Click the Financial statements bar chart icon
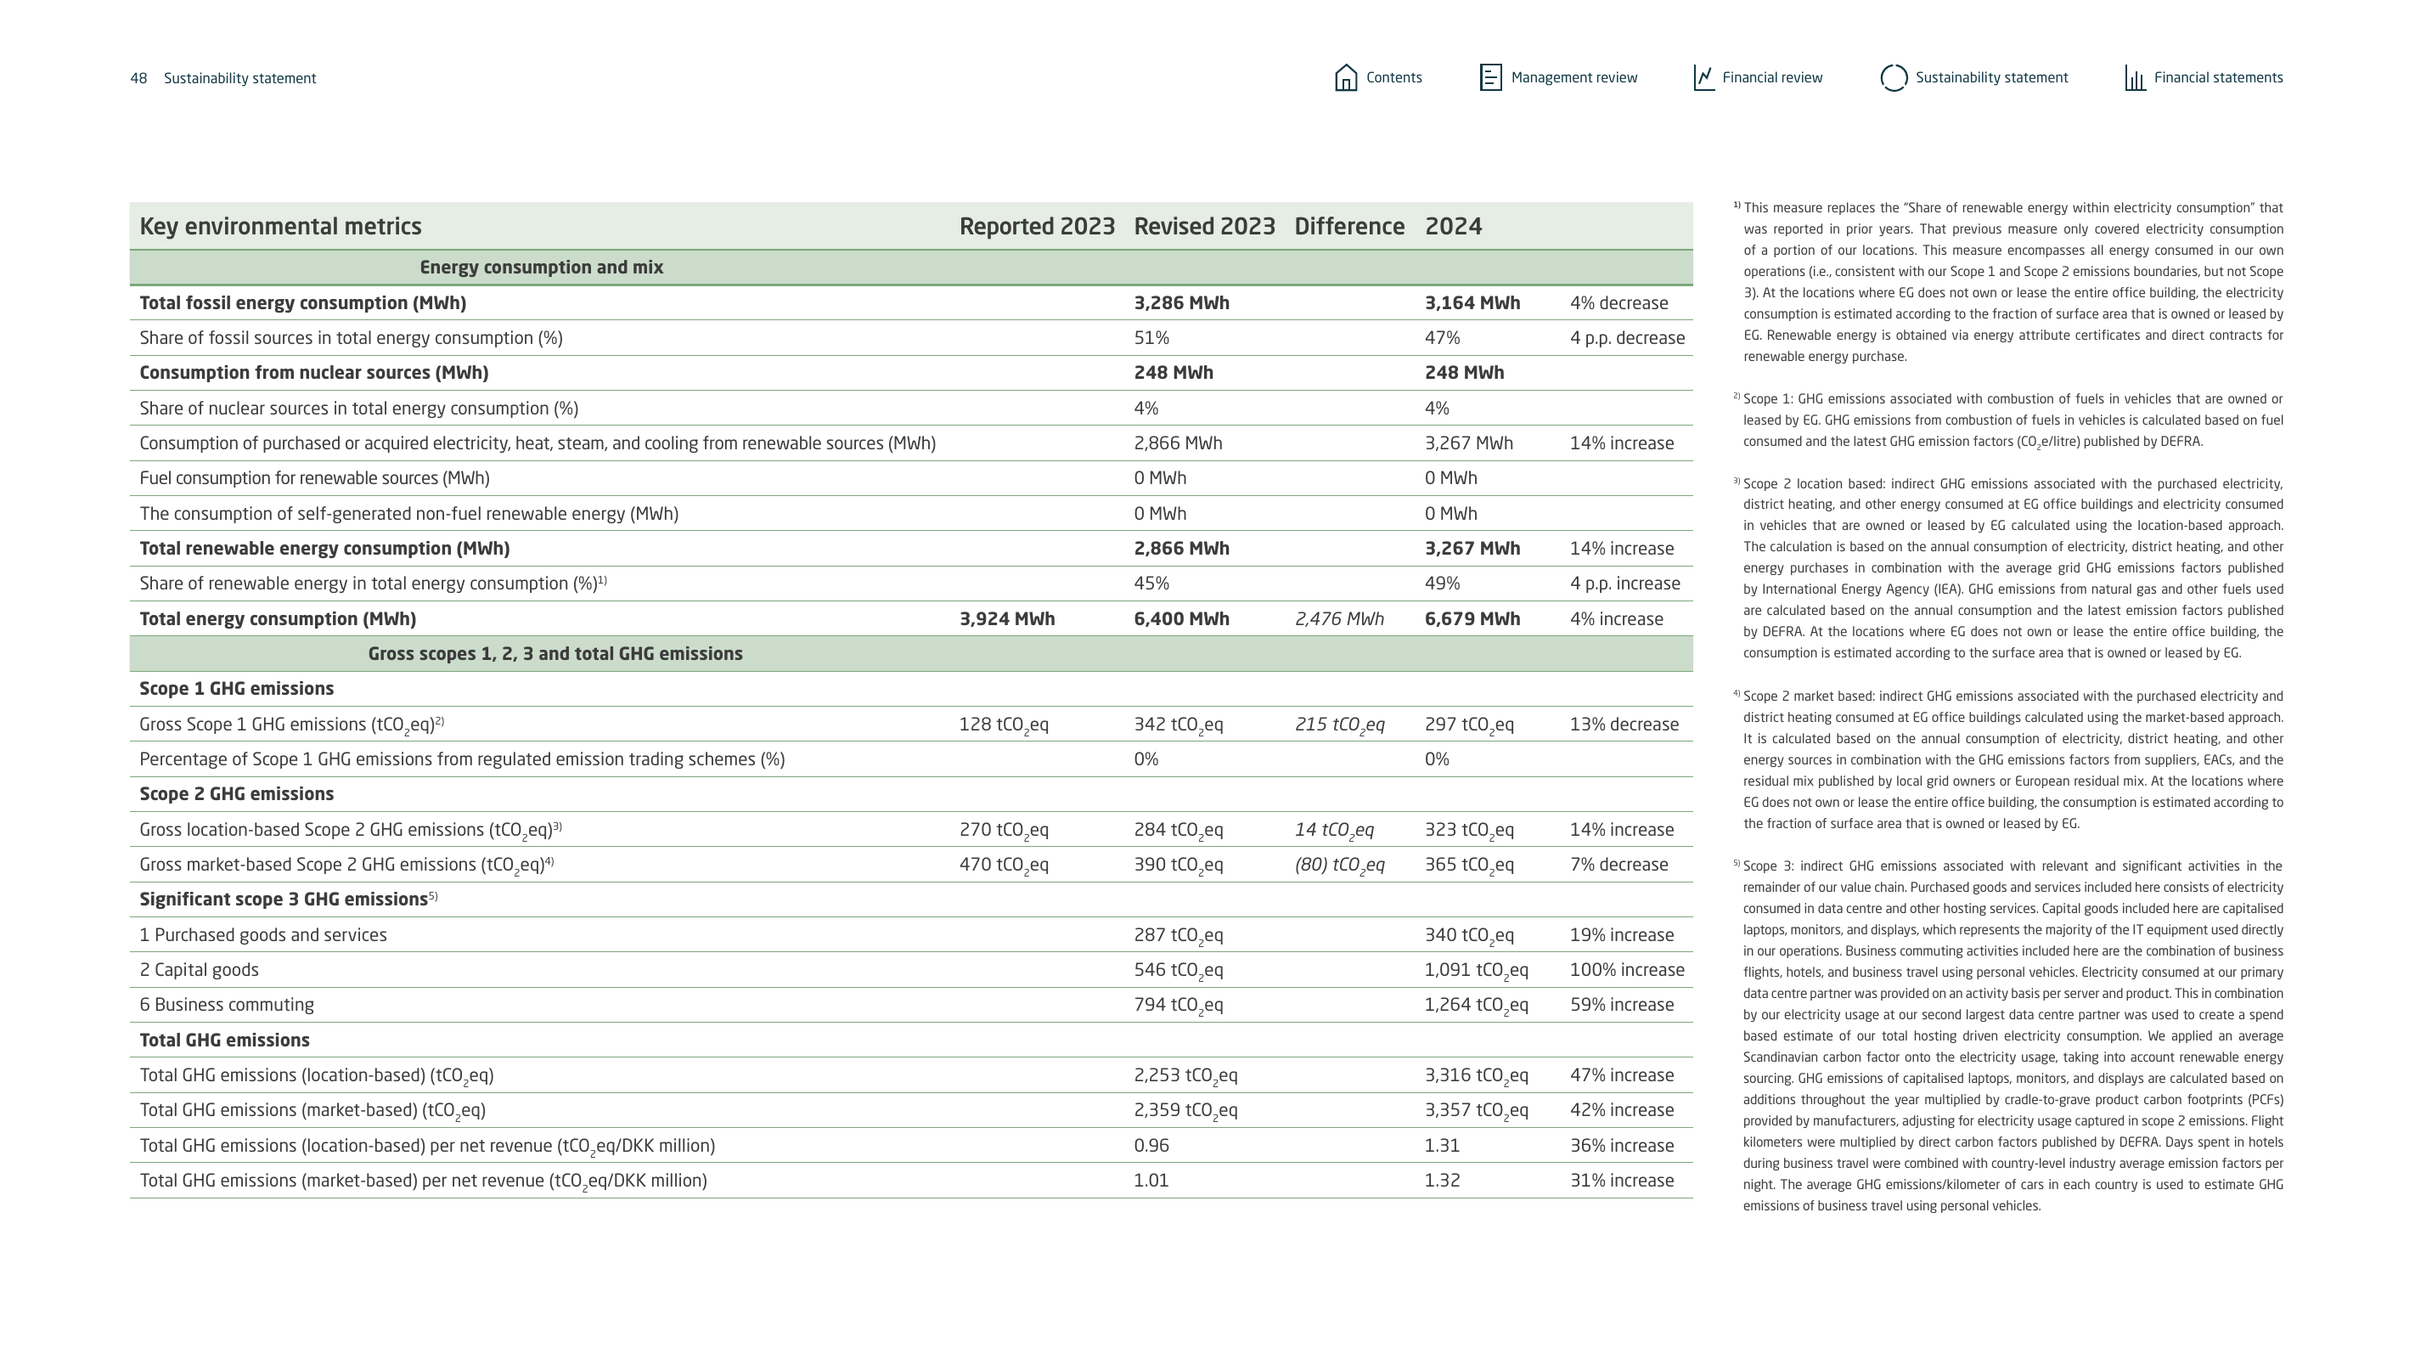Viewport: 2415px width, 1359px height. tap(2135, 78)
